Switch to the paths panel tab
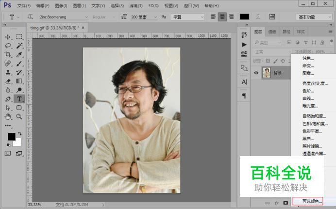This screenshot has width=336, height=209. 286,32
